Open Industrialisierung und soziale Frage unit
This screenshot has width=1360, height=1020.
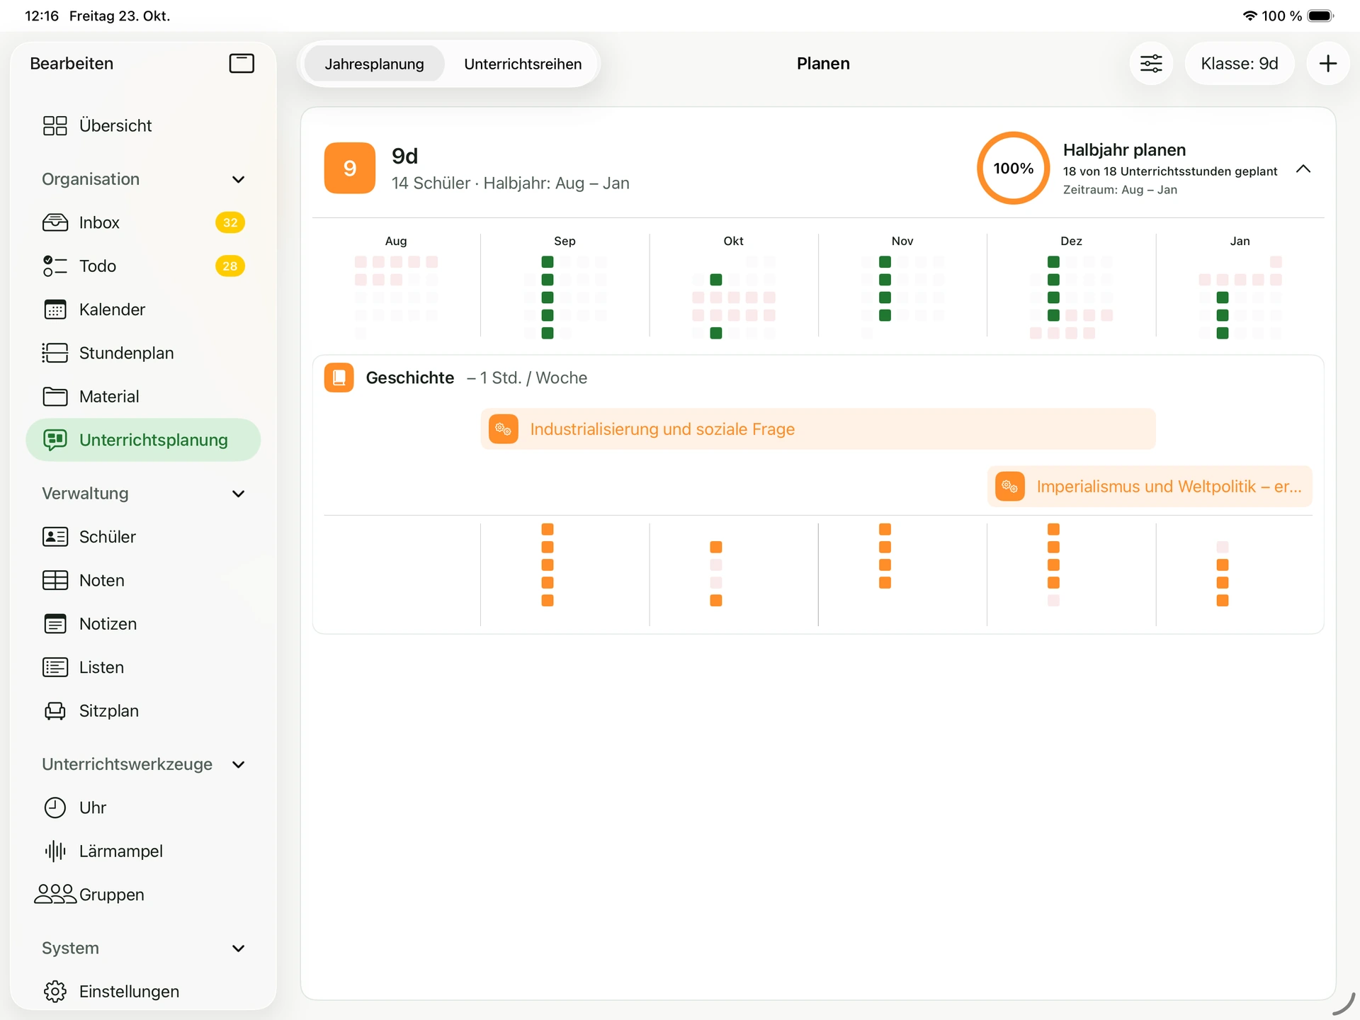click(818, 429)
